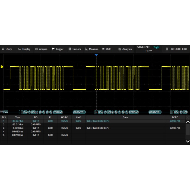
Task: Open the Utility menu
Action: pyautogui.click(x=7, y=49)
